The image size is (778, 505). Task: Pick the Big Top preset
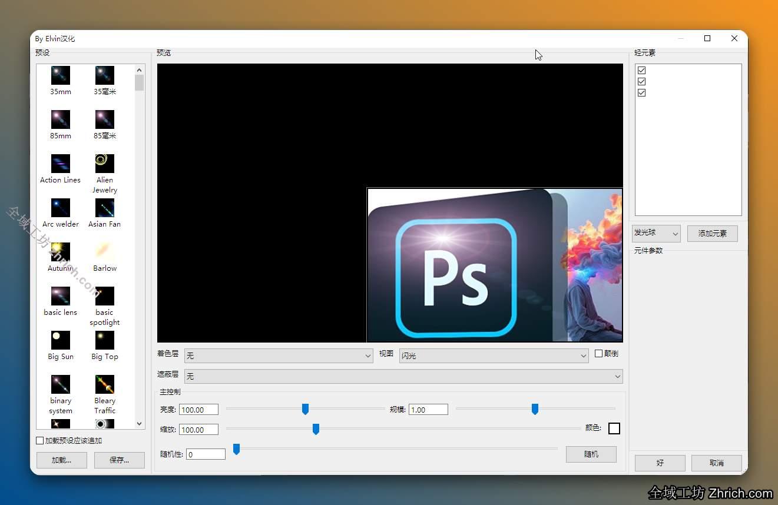(105, 345)
